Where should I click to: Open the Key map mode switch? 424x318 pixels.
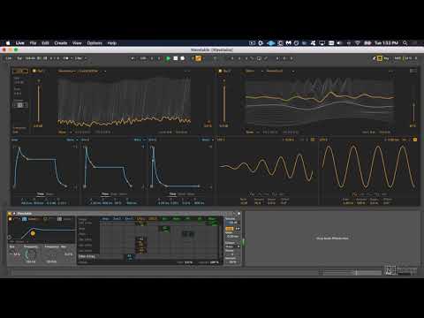coord(386,58)
